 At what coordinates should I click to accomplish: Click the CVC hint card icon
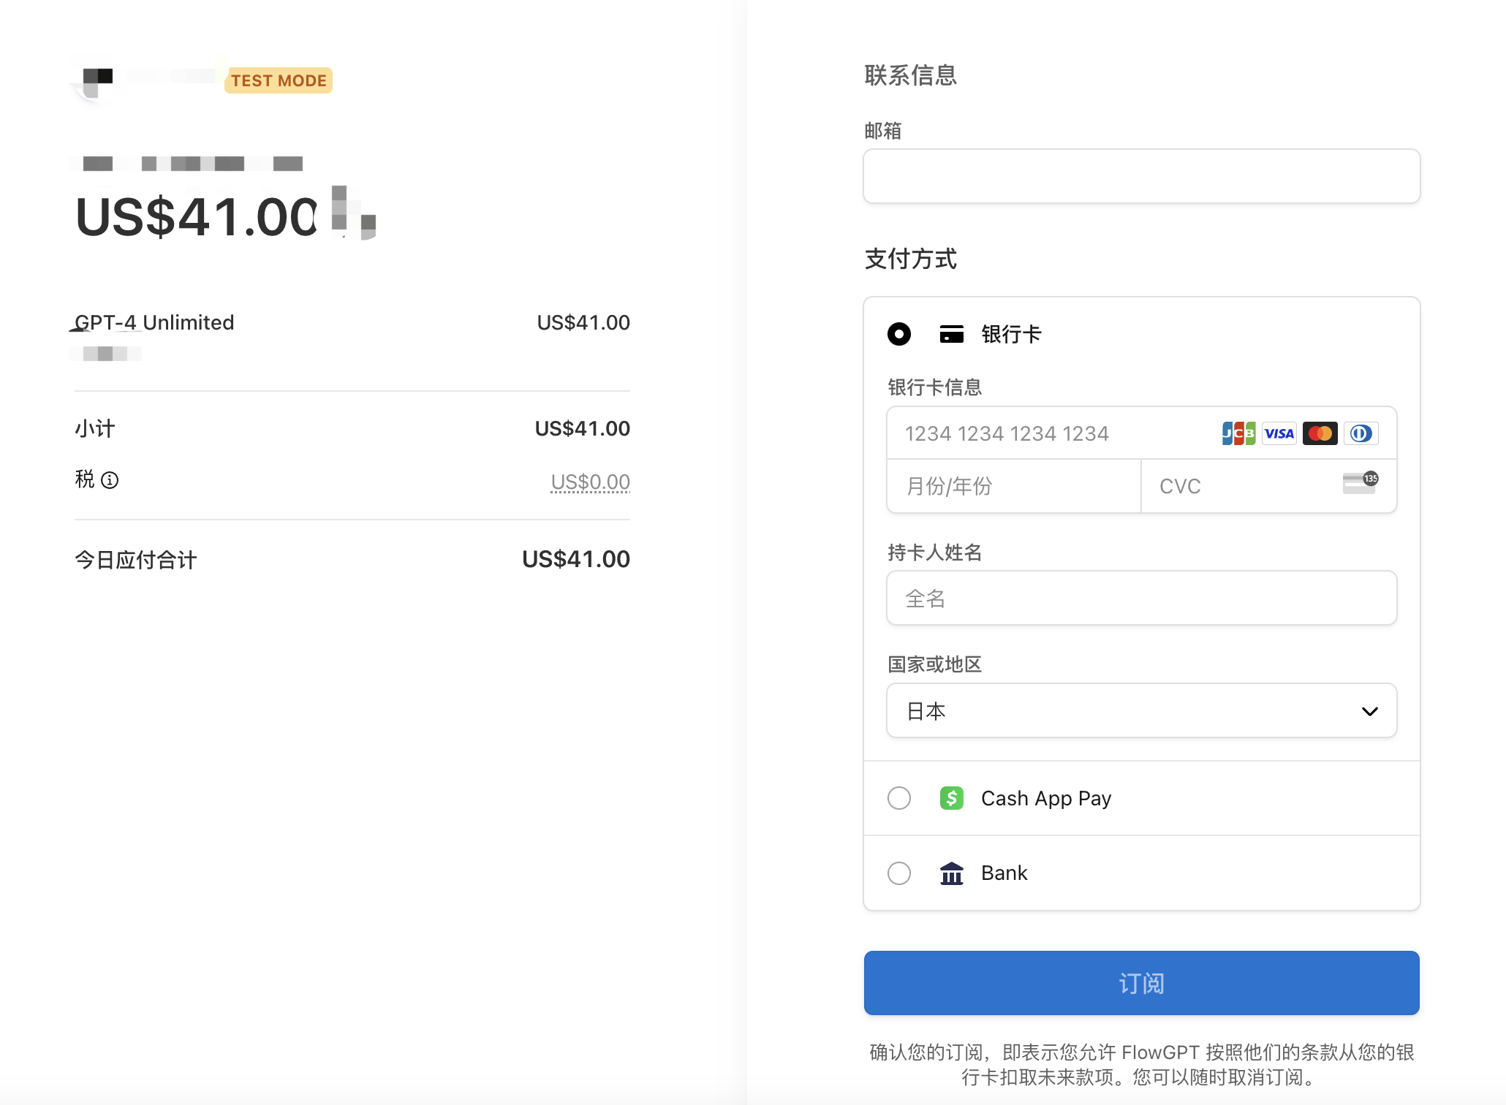1360,482
